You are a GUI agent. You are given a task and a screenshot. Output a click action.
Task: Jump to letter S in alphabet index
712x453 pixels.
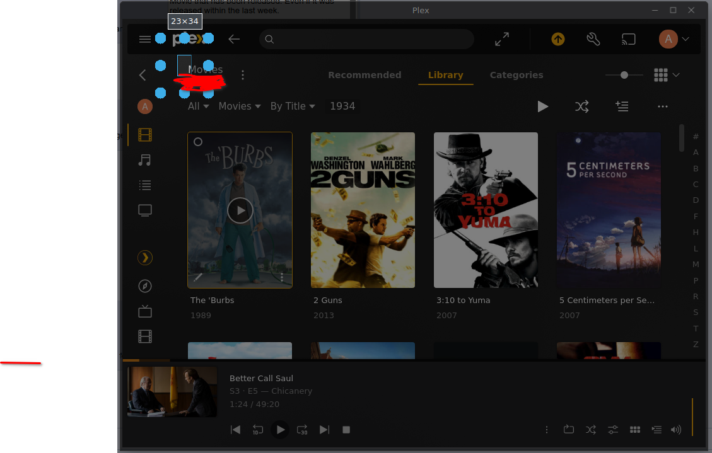[x=696, y=313]
